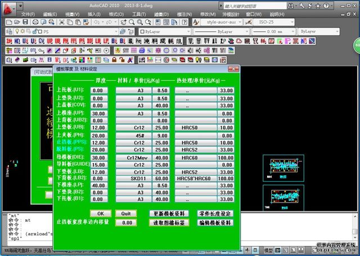360x256 pixels.
Task: Click the STT strip layout icon
Action: [125, 51]
